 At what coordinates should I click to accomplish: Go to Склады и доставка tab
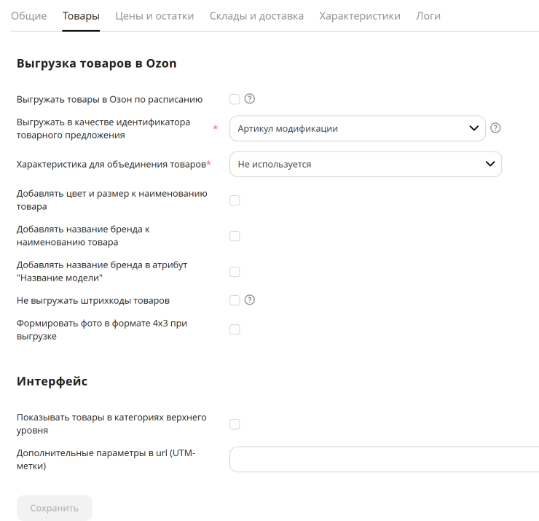(x=256, y=16)
